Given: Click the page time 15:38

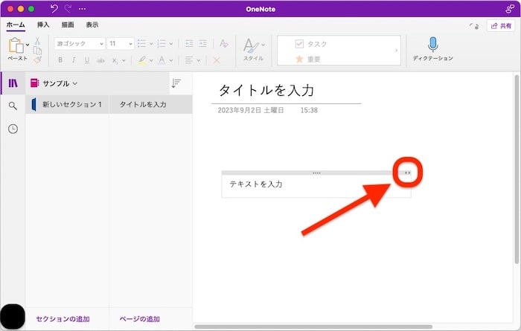Looking at the screenshot, I should [x=309, y=110].
